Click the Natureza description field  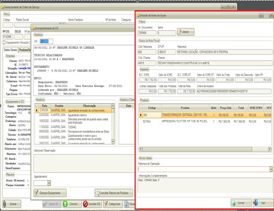coord(225,52)
